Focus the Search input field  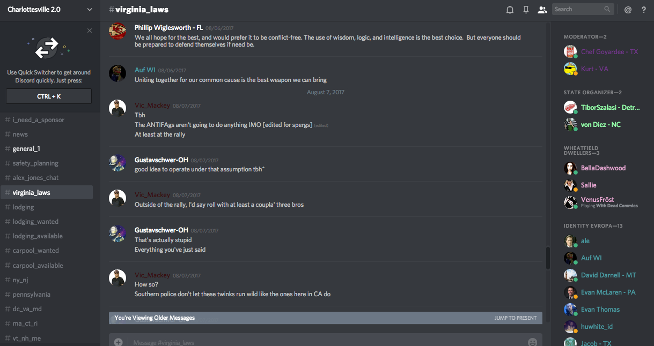click(x=577, y=9)
